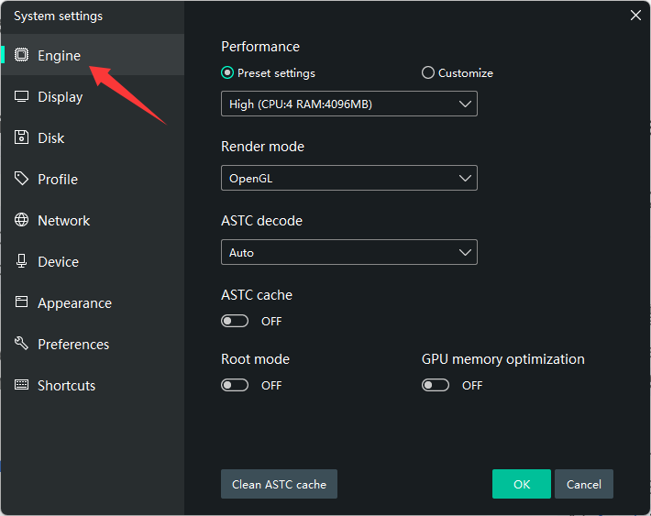The width and height of the screenshot is (651, 516).
Task: Click the Preferences wrench icon
Action: 21,344
